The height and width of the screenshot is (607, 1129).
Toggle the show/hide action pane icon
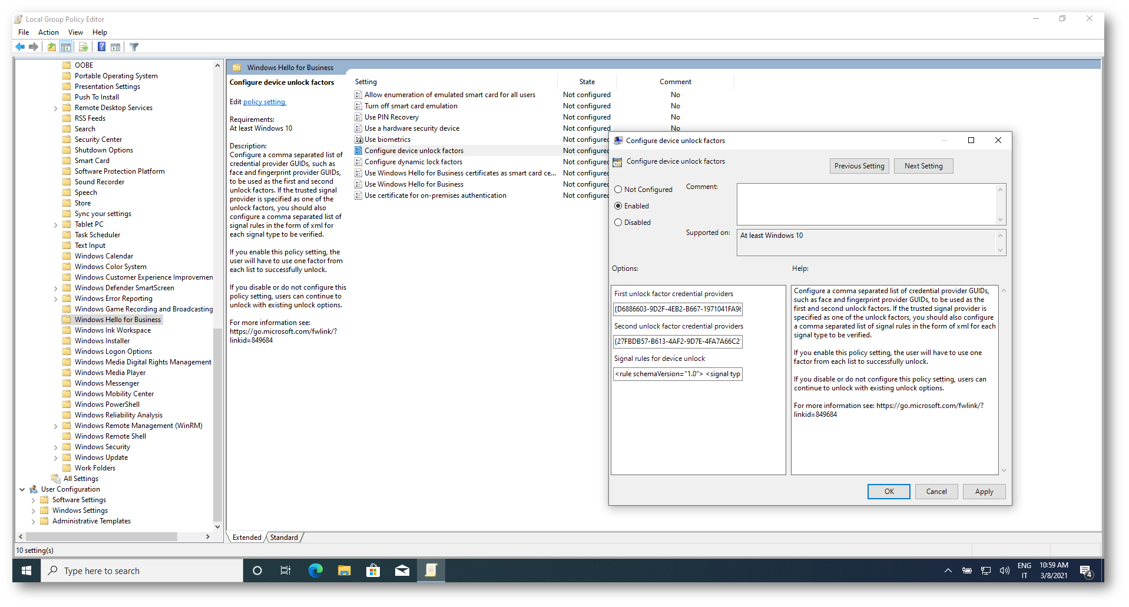click(115, 47)
